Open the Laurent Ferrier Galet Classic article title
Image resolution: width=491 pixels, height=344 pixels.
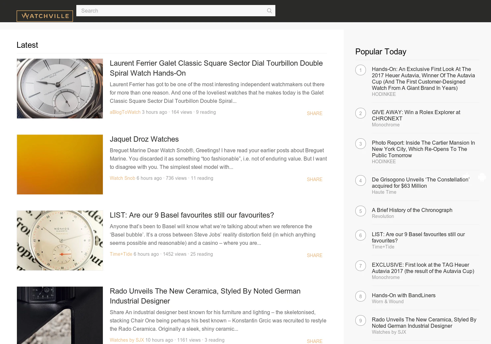(x=216, y=68)
